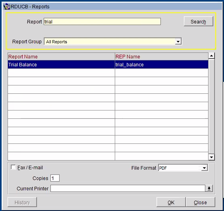This screenshot has width=224, height=211.
Task: Enable the Fax / E-mail checkbox
Action: (x=13, y=167)
